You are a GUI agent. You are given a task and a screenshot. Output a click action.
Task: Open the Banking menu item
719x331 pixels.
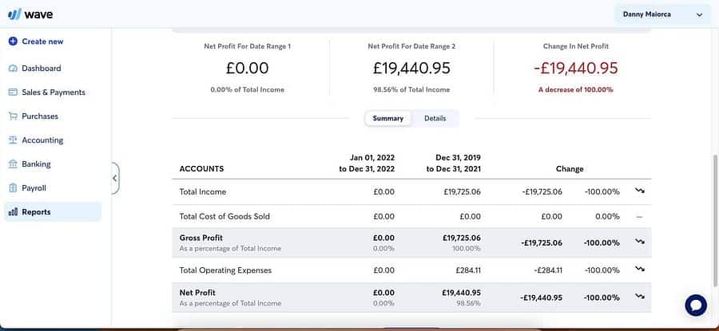pyautogui.click(x=36, y=164)
